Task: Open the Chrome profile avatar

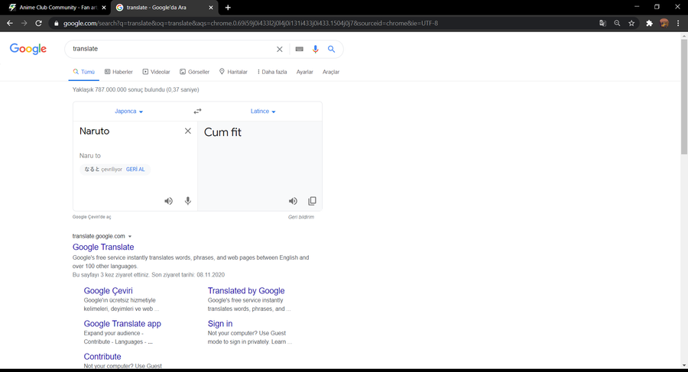Action: [664, 23]
